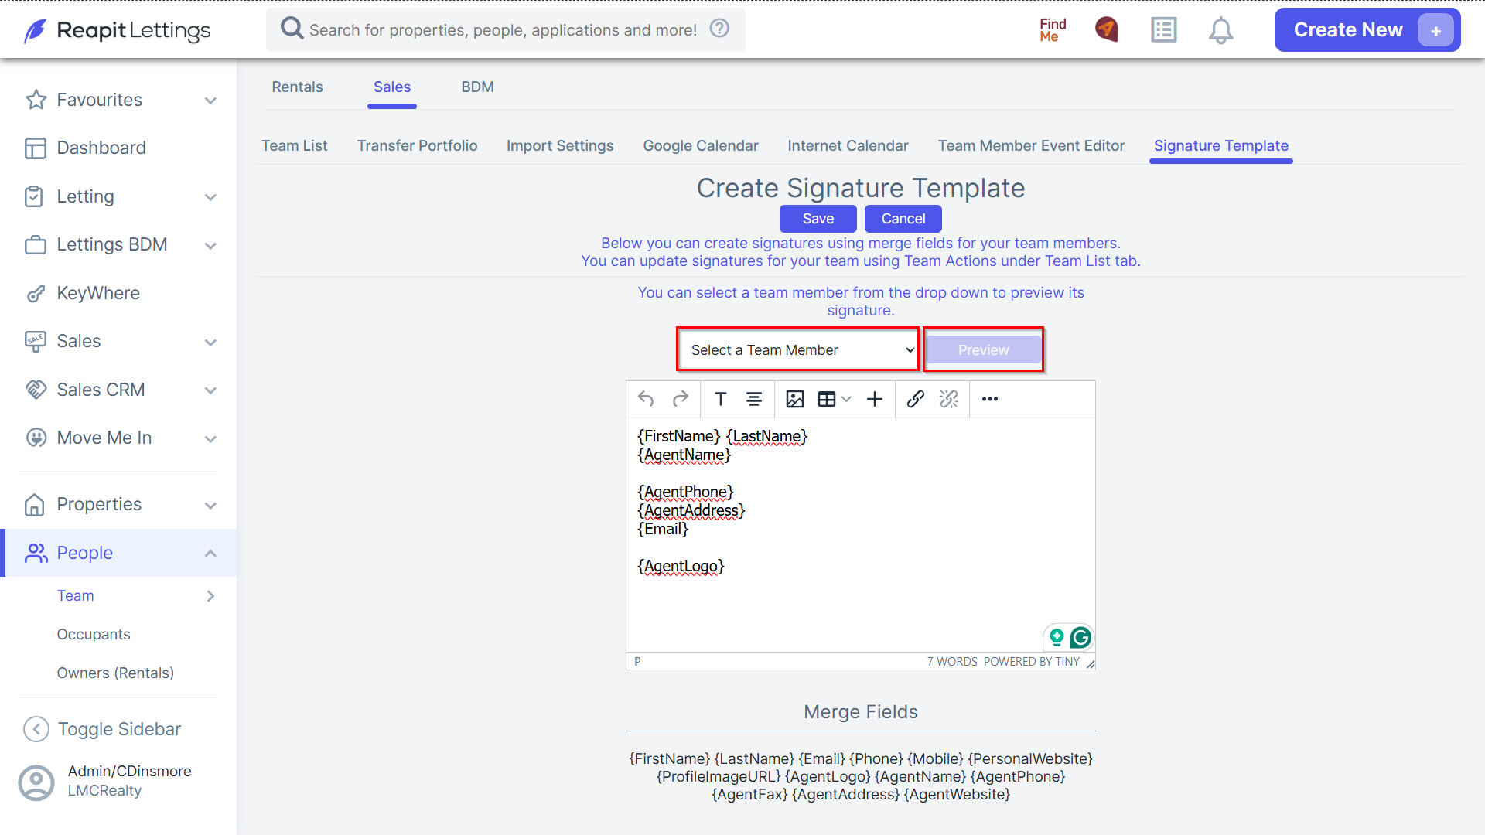Open the text formatting T icon

pyautogui.click(x=720, y=399)
